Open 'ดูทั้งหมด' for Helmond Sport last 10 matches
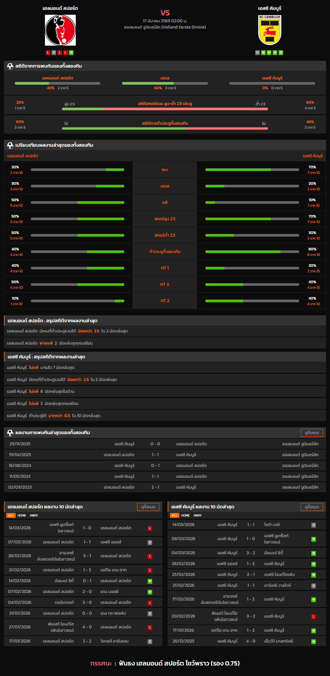This screenshot has width=330, height=676. click(148, 507)
